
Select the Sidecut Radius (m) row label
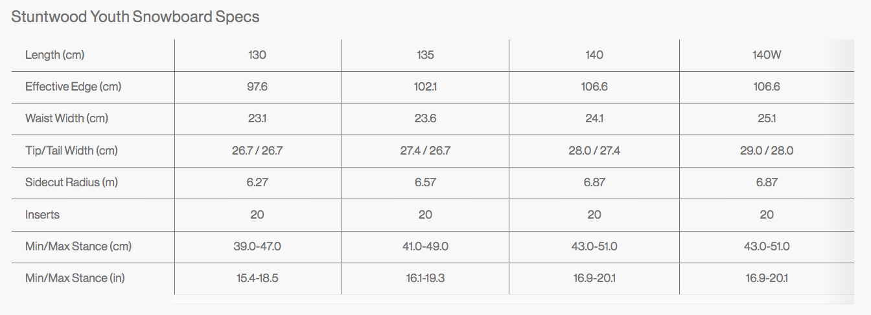(71, 182)
